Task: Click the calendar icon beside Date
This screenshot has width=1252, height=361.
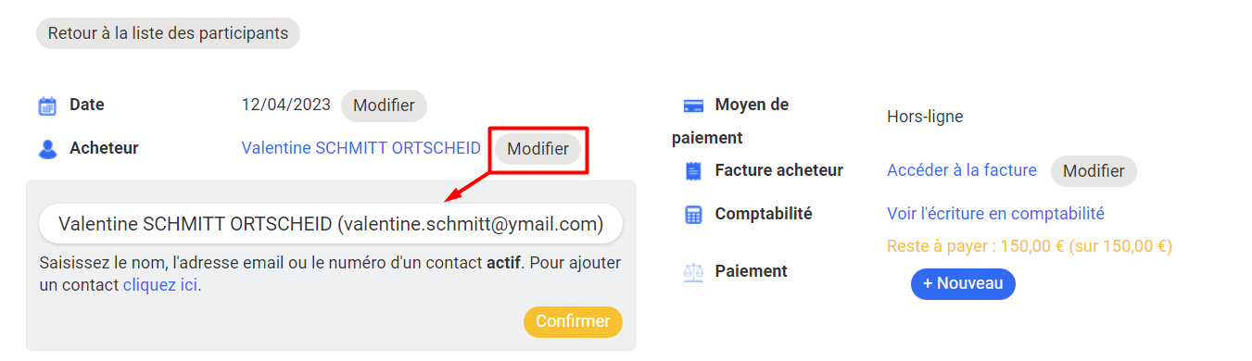Action: pyautogui.click(x=47, y=106)
